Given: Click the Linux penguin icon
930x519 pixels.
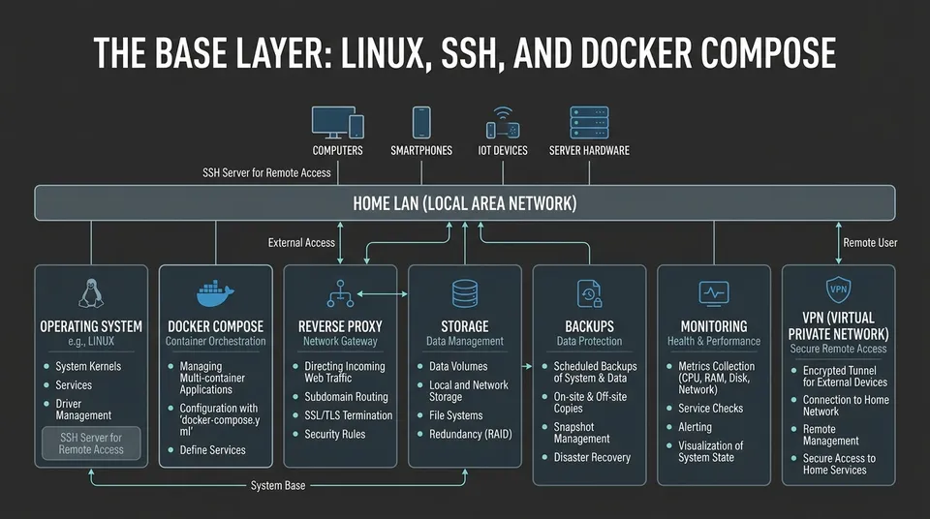Looking at the screenshot, I should (91, 293).
